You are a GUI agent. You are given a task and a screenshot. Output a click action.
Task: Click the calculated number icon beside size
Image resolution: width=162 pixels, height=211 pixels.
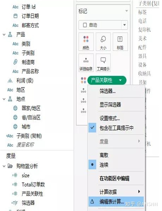15,175
